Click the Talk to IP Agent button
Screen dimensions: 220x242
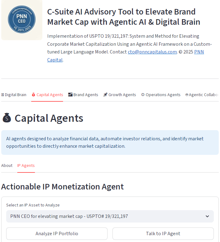163,234
